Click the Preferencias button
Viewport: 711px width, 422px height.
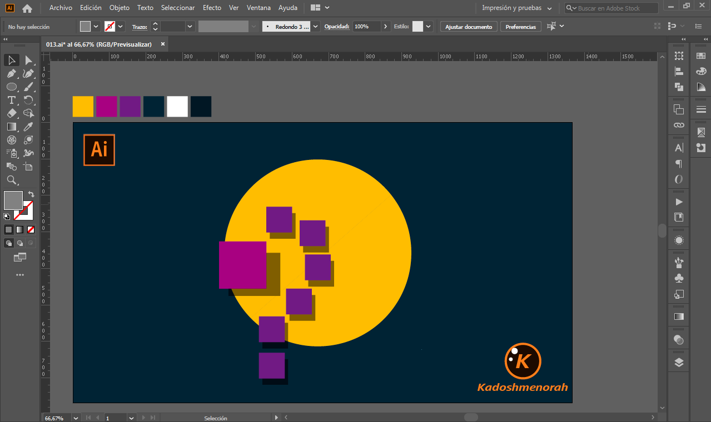click(x=521, y=27)
